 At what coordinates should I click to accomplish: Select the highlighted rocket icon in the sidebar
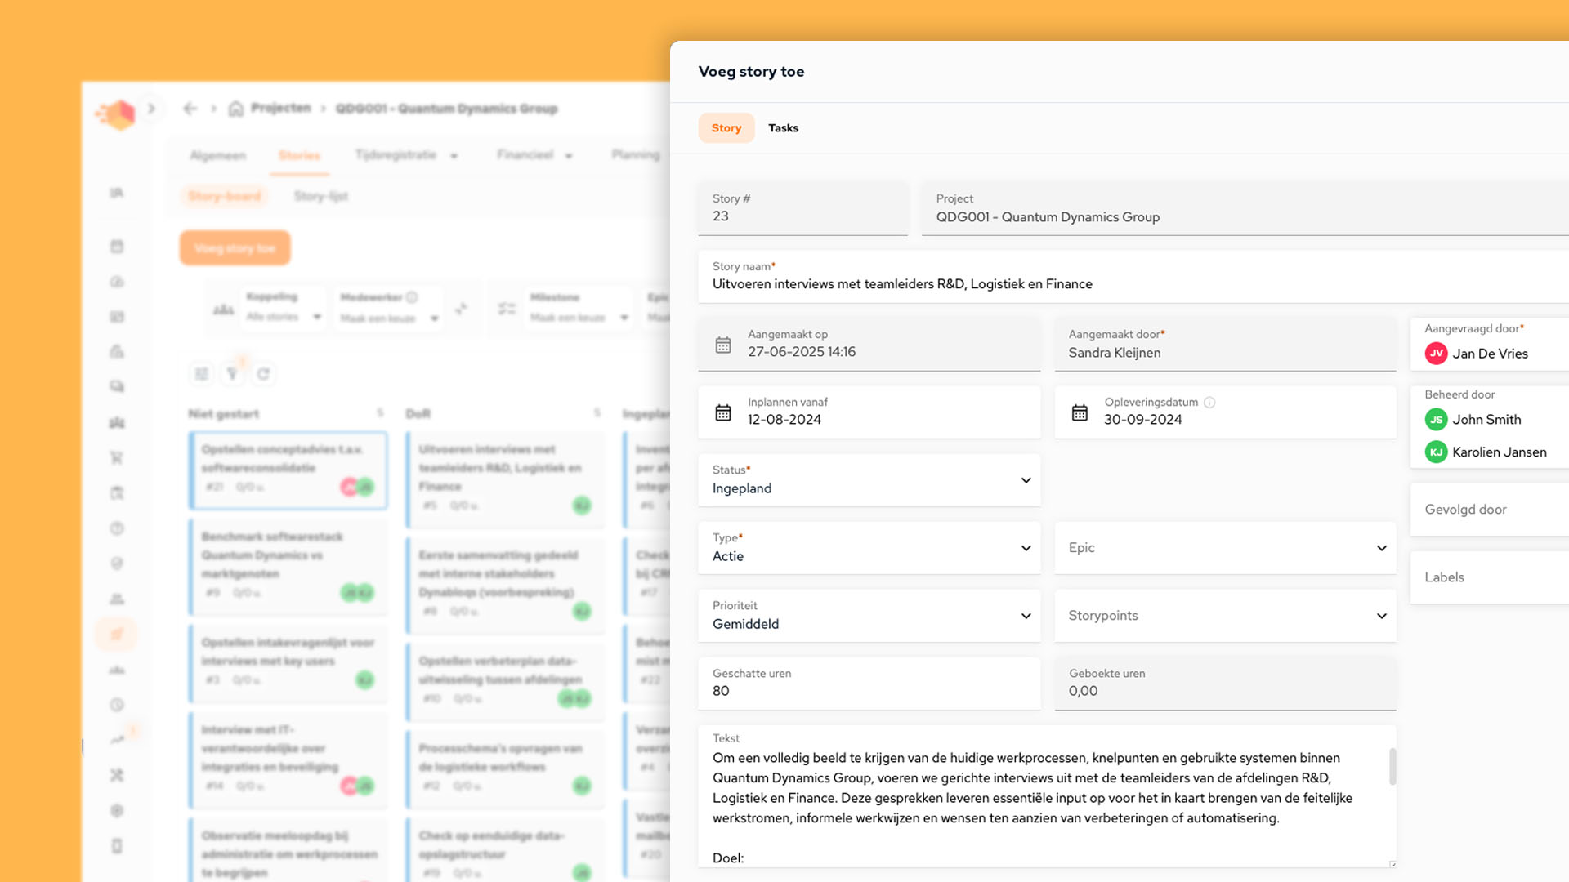[117, 634]
